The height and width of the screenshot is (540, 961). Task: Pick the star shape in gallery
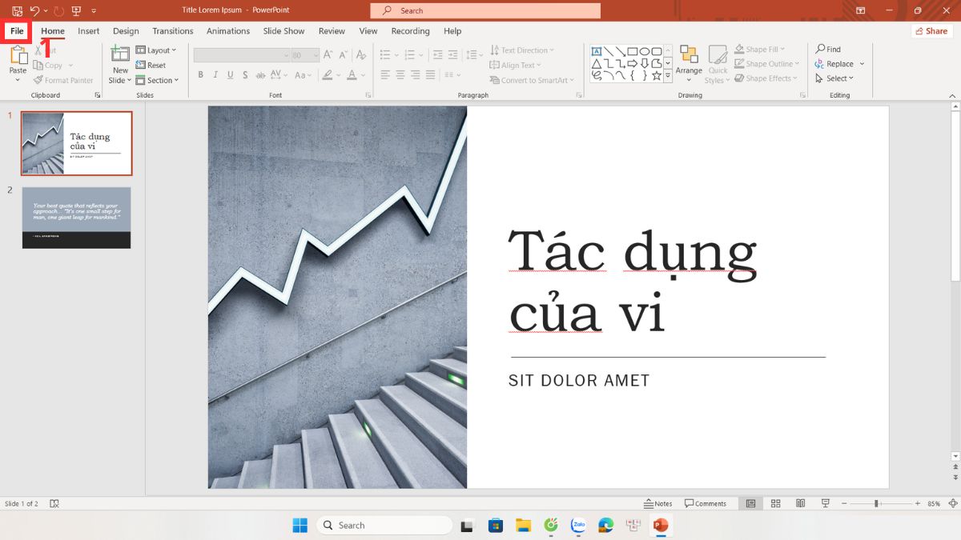(657, 75)
